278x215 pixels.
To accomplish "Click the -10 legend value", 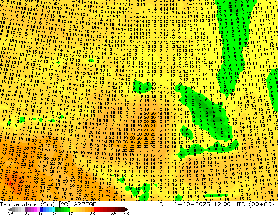I will (x=39, y=213).
